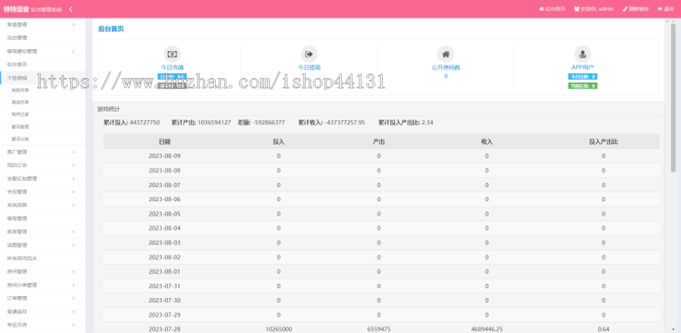Click 欢迎你, admin in the top bar
This screenshot has width=681, height=333.
pyautogui.click(x=594, y=9)
